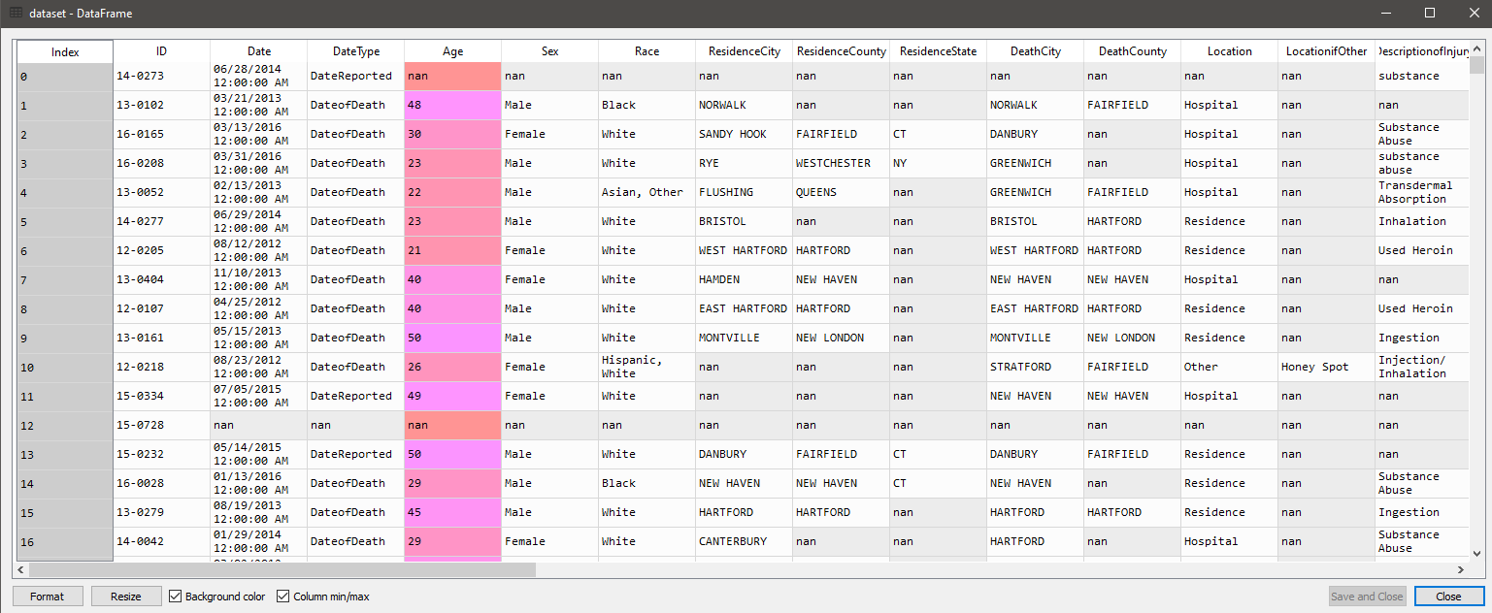Image resolution: width=1492 pixels, height=613 pixels.
Task: Click the ResidenceCounty column header
Action: click(841, 51)
